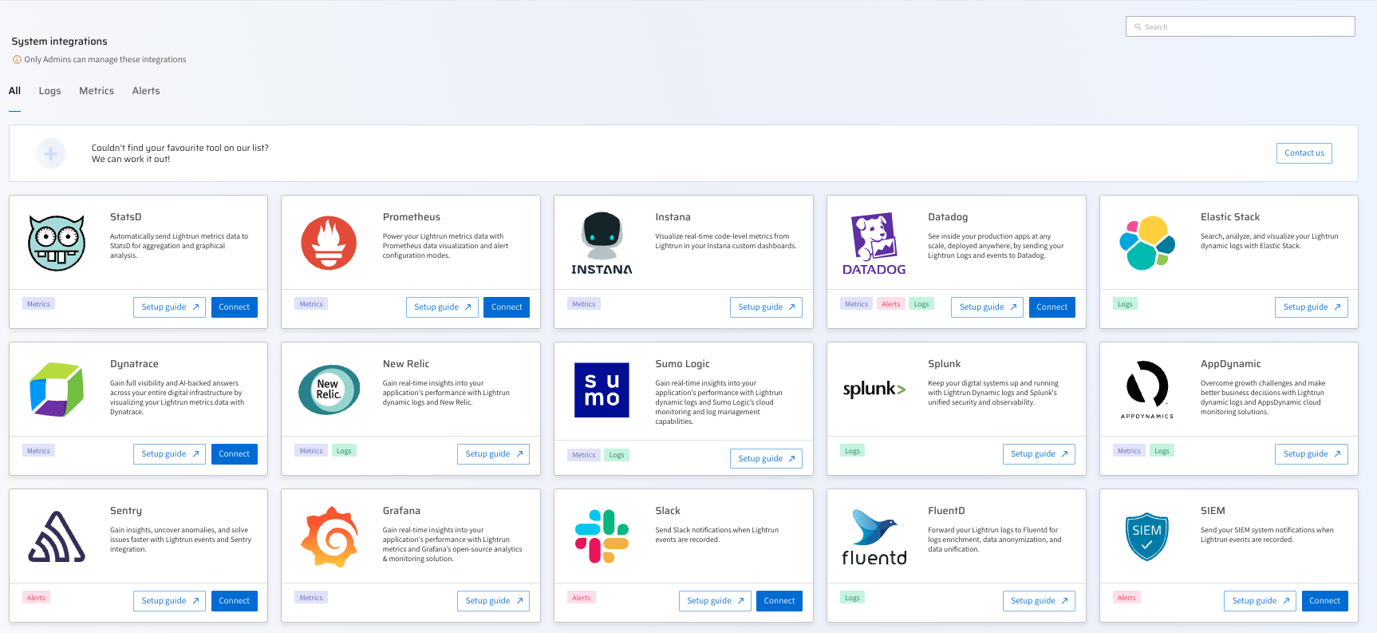Click the Metrics tag on StatsD card
The image size is (1377, 633).
coord(38,304)
